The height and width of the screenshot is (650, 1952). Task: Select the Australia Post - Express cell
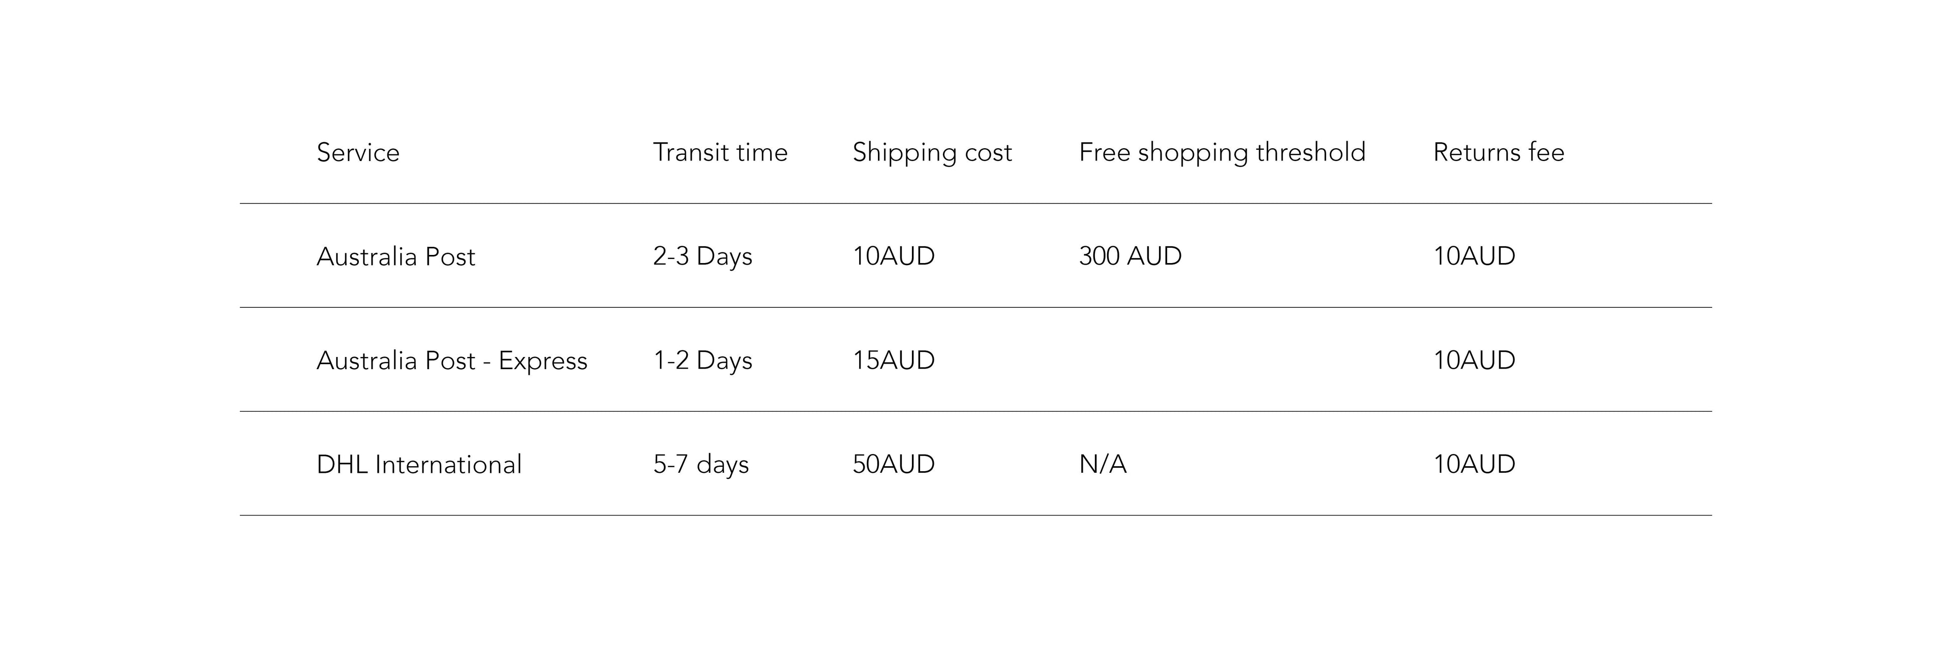point(451,361)
